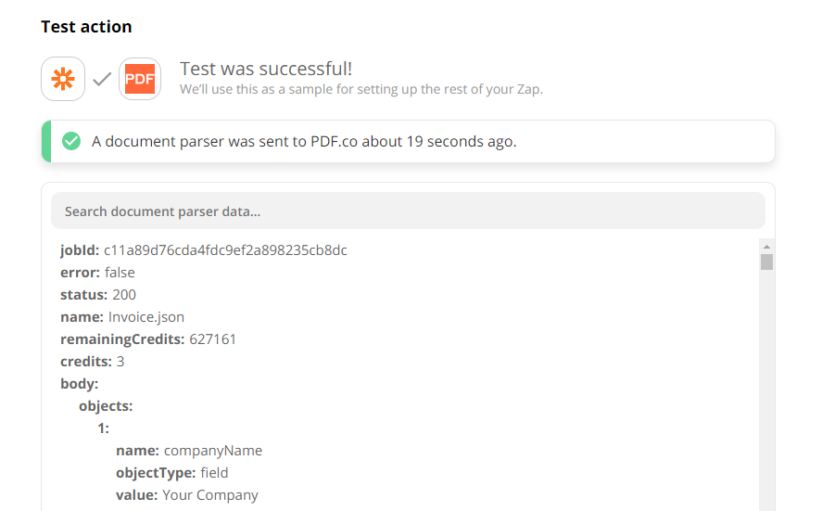Click the 1: object index label
The height and width of the screenshot is (511, 822).
(103, 428)
